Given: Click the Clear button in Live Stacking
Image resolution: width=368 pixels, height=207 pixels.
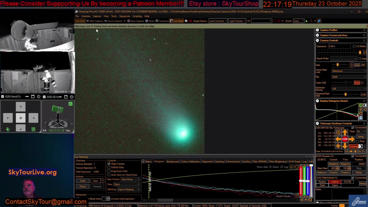Looking at the screenshot, I should (x=83, y=181).
